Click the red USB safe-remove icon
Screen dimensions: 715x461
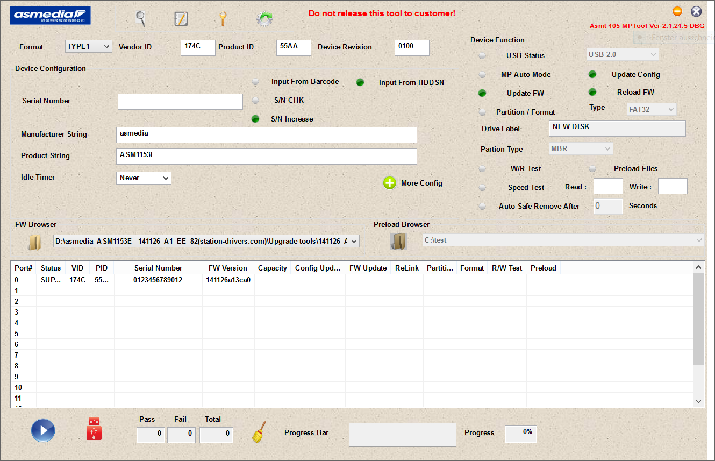click(94, 430)
